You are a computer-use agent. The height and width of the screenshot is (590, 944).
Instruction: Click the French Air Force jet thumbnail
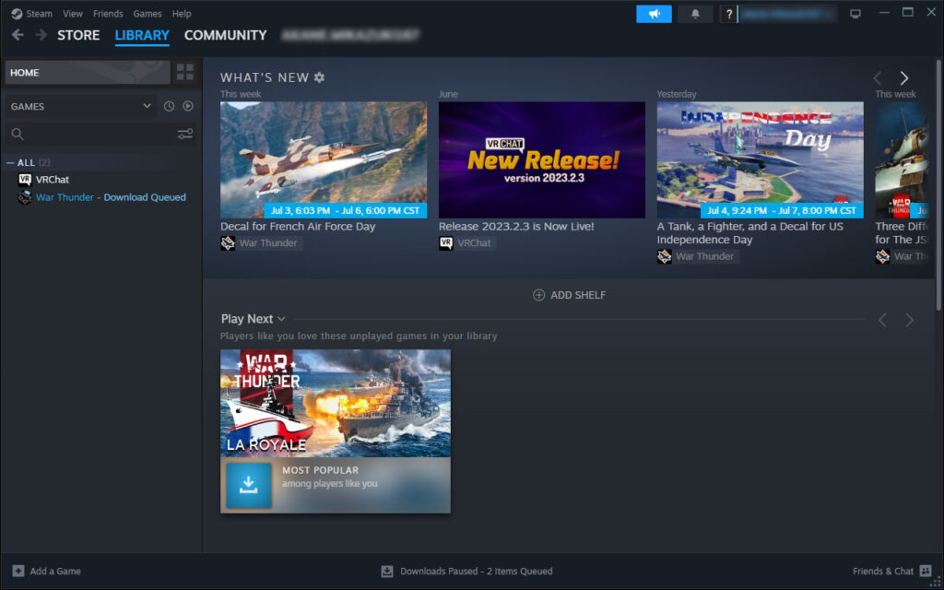[324, 159]
